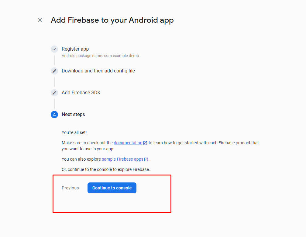Click the pencil icon beside Add Firebase SDK
Screen dimensions: 306x237
(54, 93)
